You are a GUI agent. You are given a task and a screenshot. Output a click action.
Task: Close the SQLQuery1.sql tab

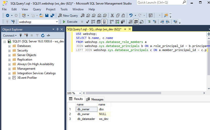pos(130,29)
